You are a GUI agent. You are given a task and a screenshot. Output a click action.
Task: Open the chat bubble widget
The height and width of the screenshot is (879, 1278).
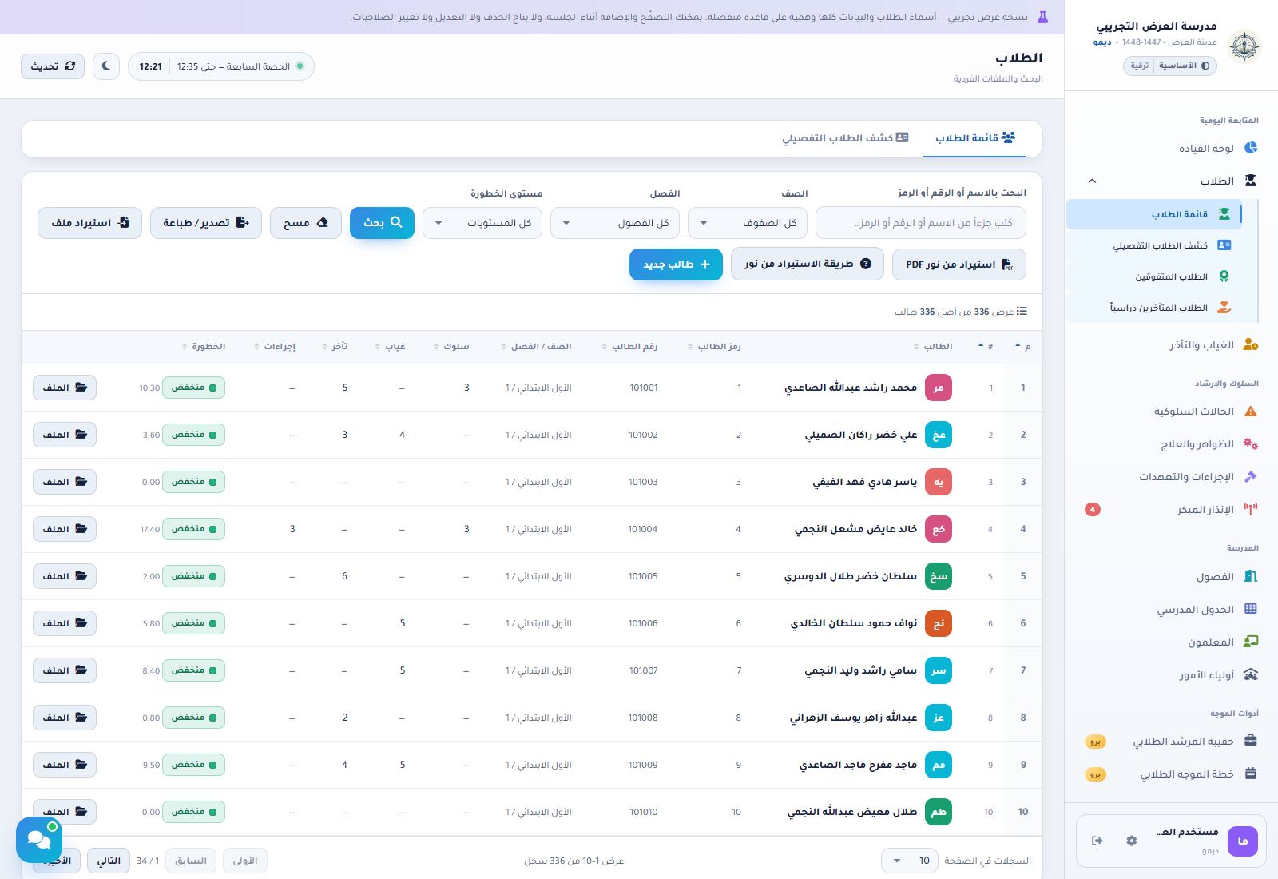(x=39, y=839)
